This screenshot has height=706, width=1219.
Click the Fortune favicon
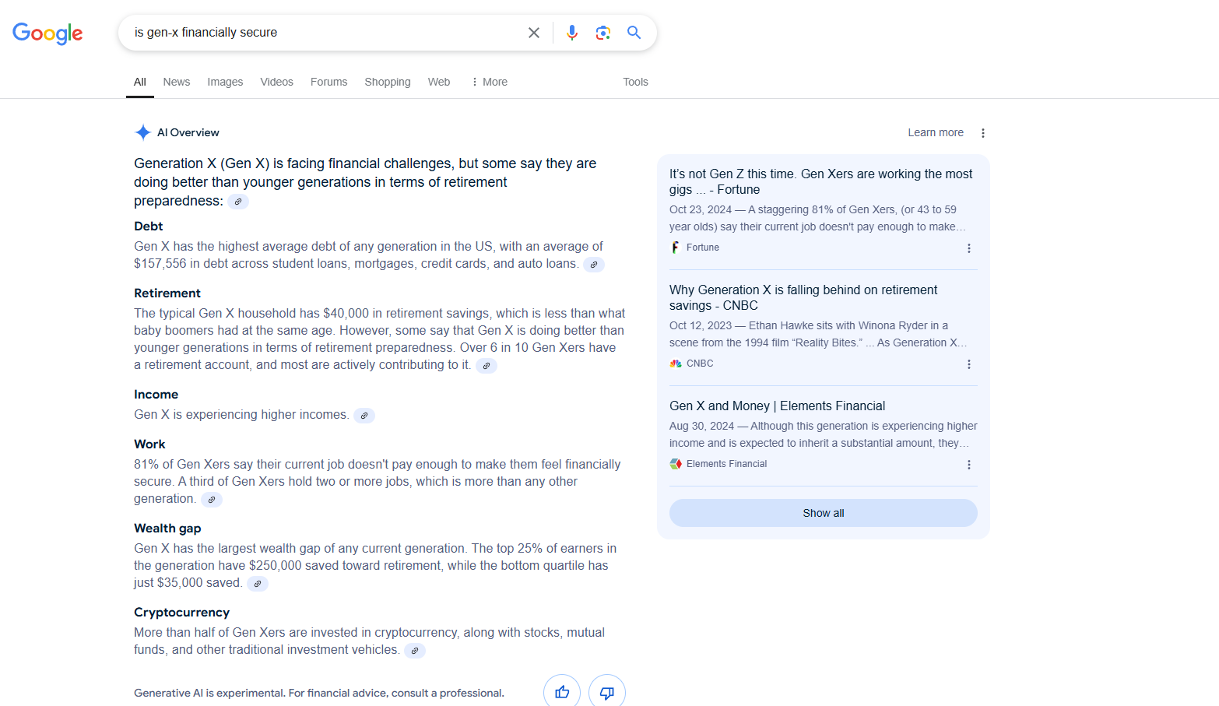click(x=676, y=248)
